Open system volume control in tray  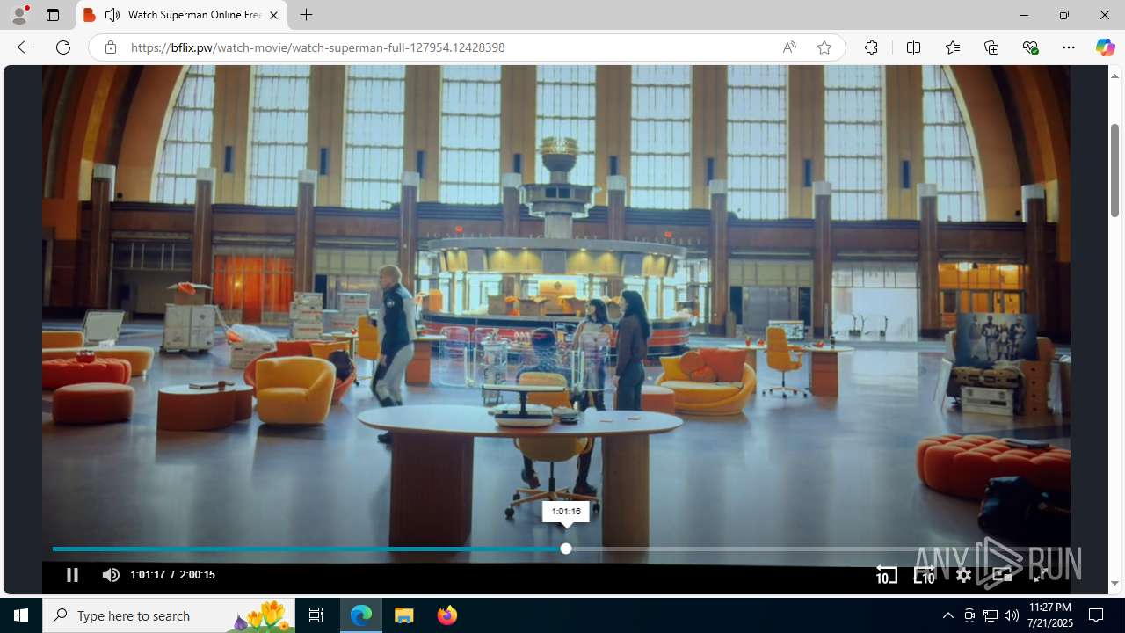(1011, 615)
